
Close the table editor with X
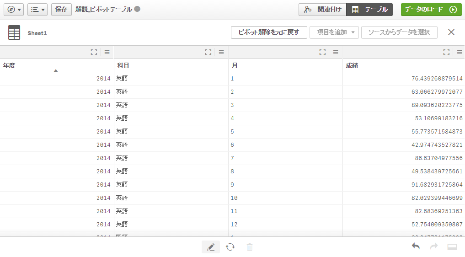click(x=451, y=32)
